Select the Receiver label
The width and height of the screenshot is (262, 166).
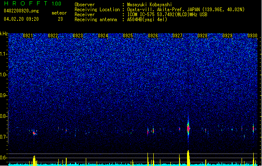click(x=85, y=15)
